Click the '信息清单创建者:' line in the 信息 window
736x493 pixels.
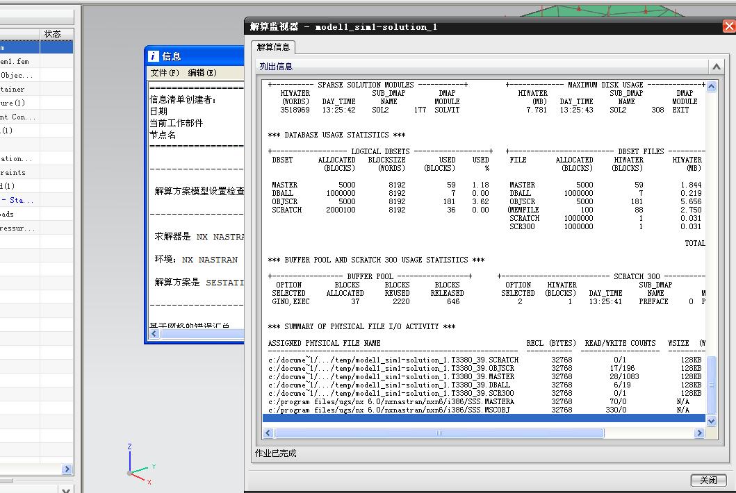183,99
